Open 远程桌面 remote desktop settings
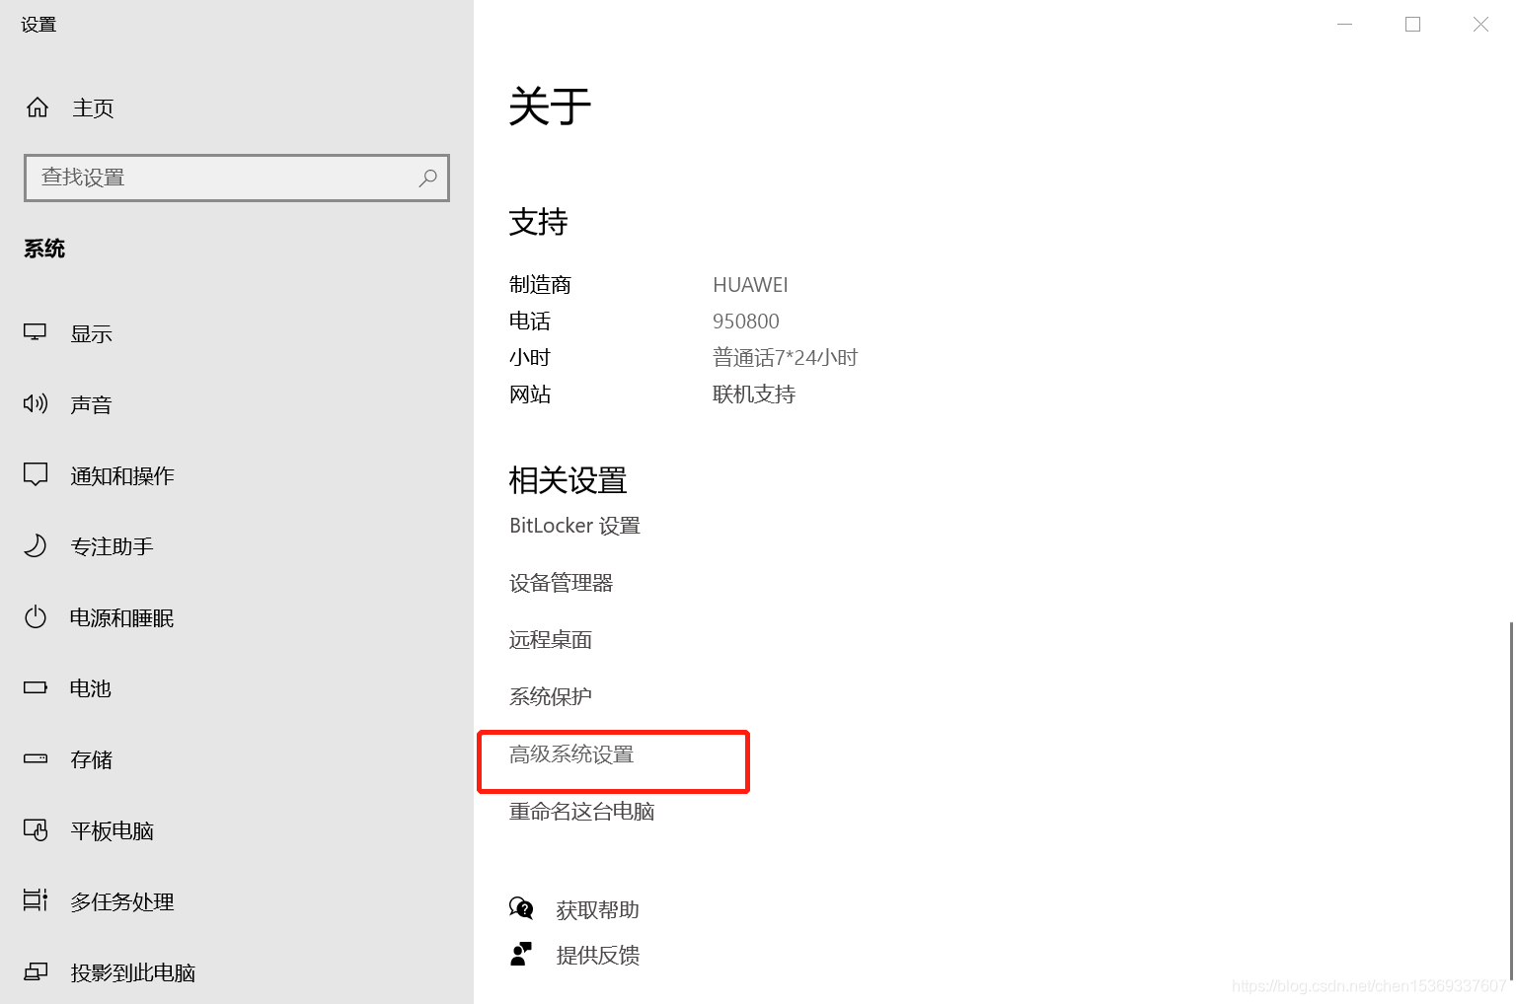The height and width of the screenshot is (1004, 1516). (x=550, y=639)
